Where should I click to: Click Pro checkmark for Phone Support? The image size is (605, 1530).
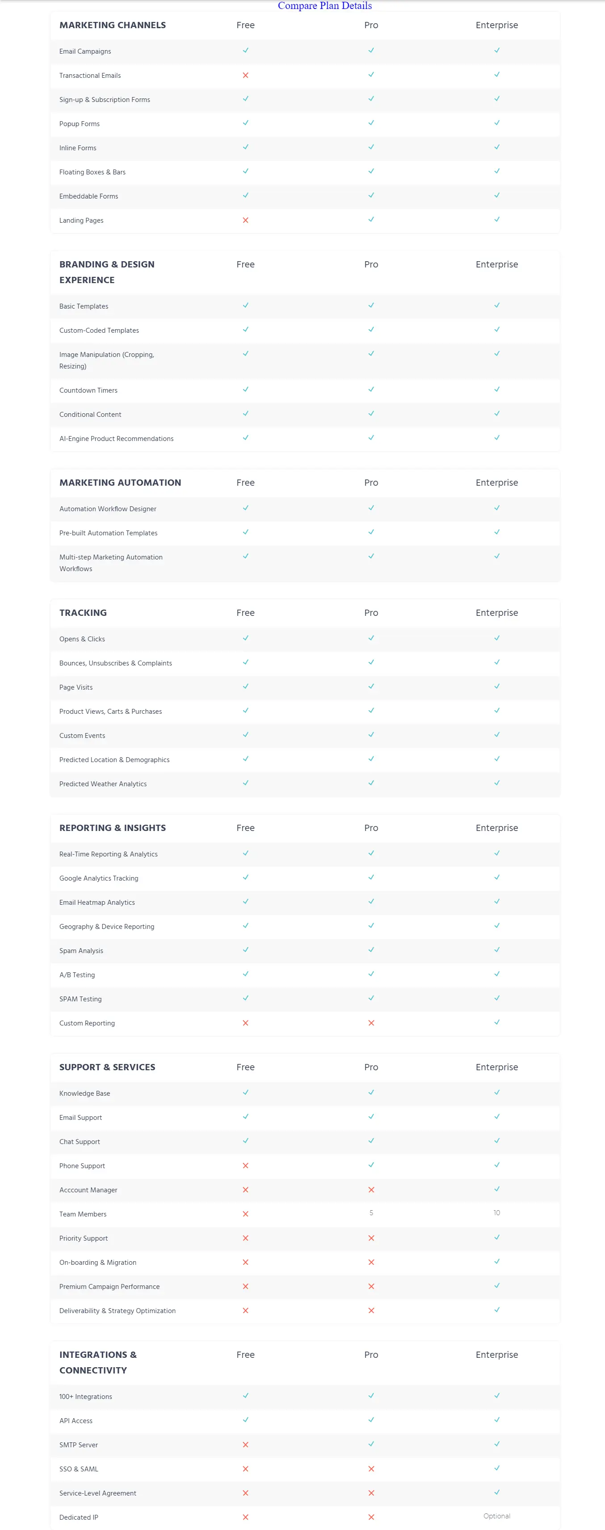[x=371, y=1165]
